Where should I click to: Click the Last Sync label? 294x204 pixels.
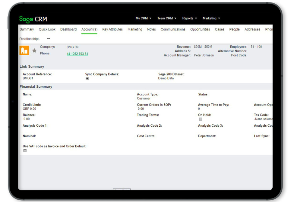click(262, 136)
